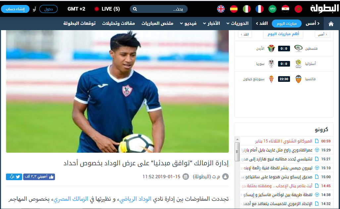
Task: Click the كرونو list scrollbar up arrow
Action: tap(237, 139)
